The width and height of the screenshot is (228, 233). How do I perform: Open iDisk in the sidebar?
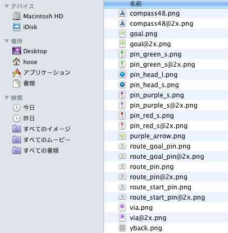coord(25,27)
